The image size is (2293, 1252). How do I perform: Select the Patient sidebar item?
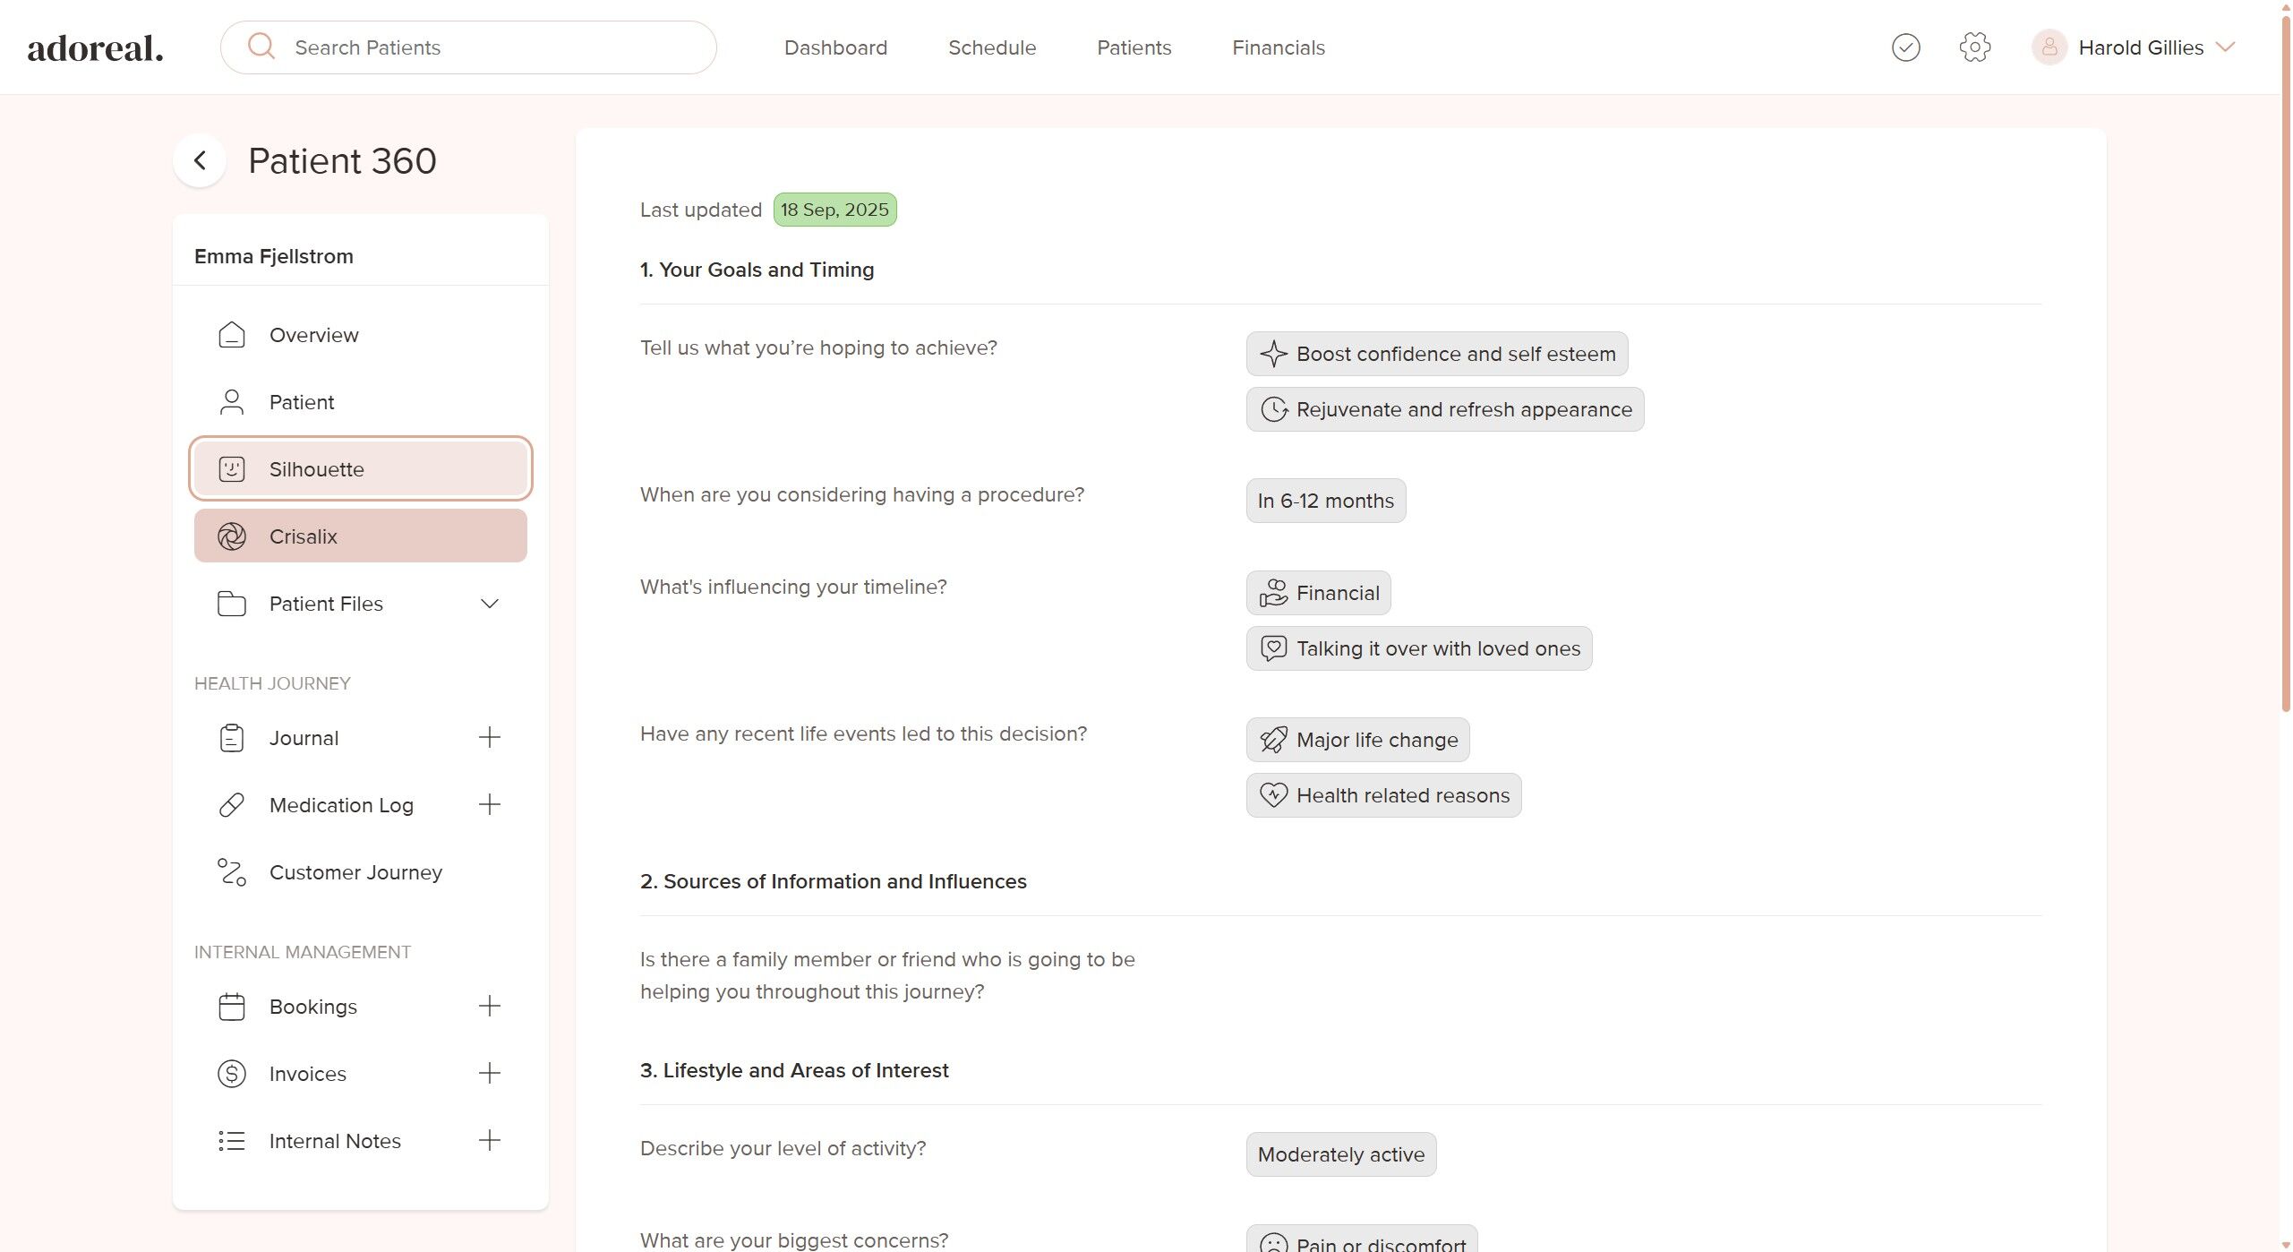point(302,402)
